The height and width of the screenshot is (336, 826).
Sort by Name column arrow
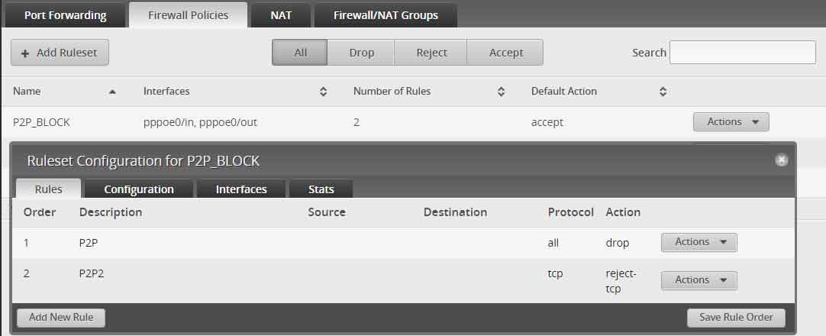click(x=111, y=92)
